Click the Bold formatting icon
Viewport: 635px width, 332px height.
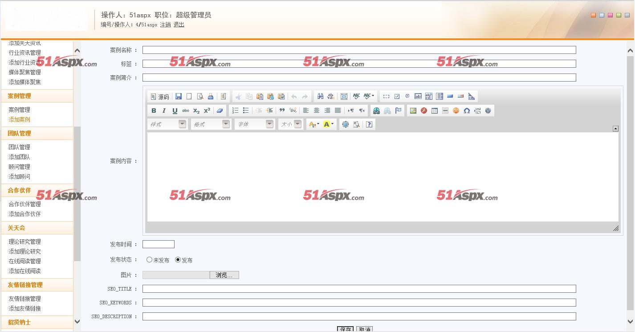154,111
